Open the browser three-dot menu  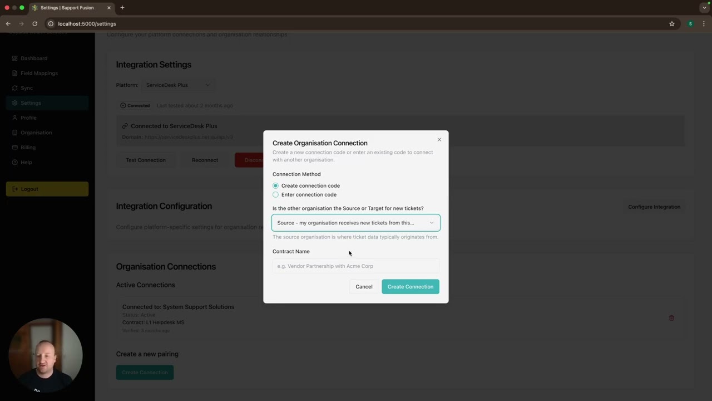[x=704, y=24]
